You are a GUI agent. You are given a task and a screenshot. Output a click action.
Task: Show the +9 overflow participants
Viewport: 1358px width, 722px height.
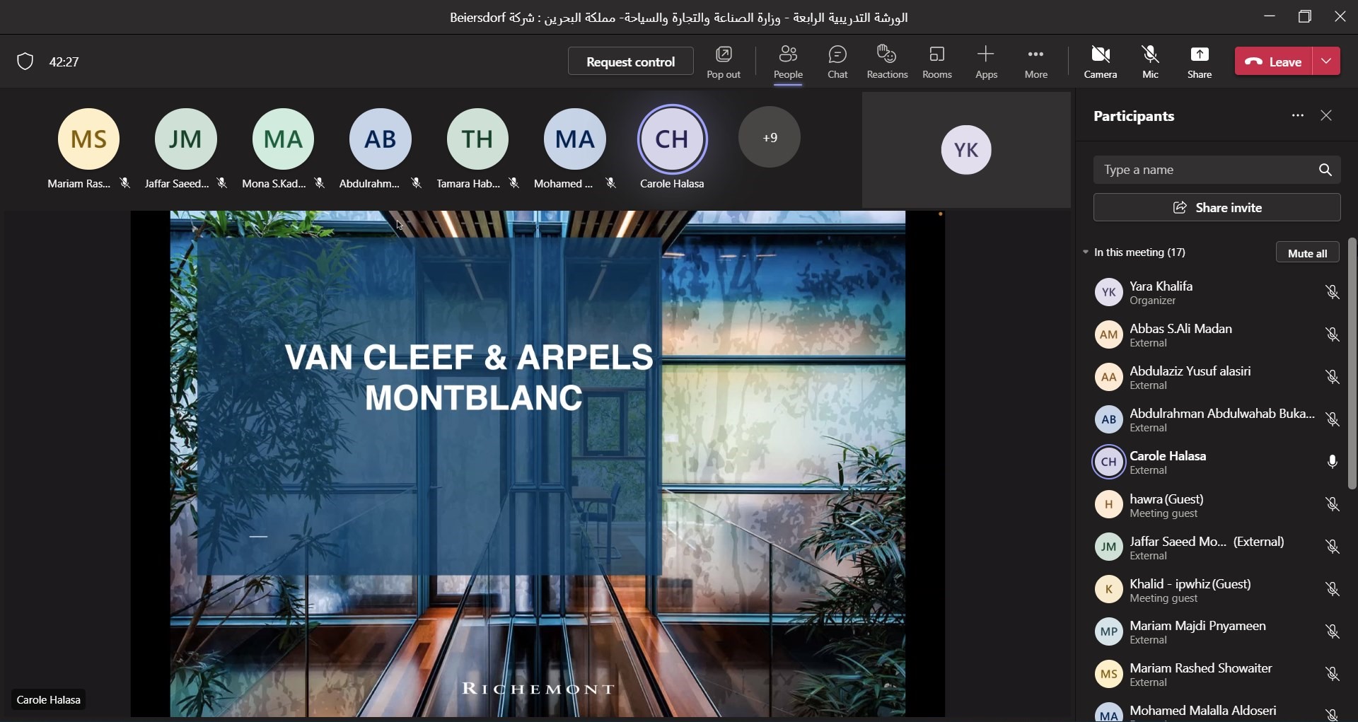(770, 137)
